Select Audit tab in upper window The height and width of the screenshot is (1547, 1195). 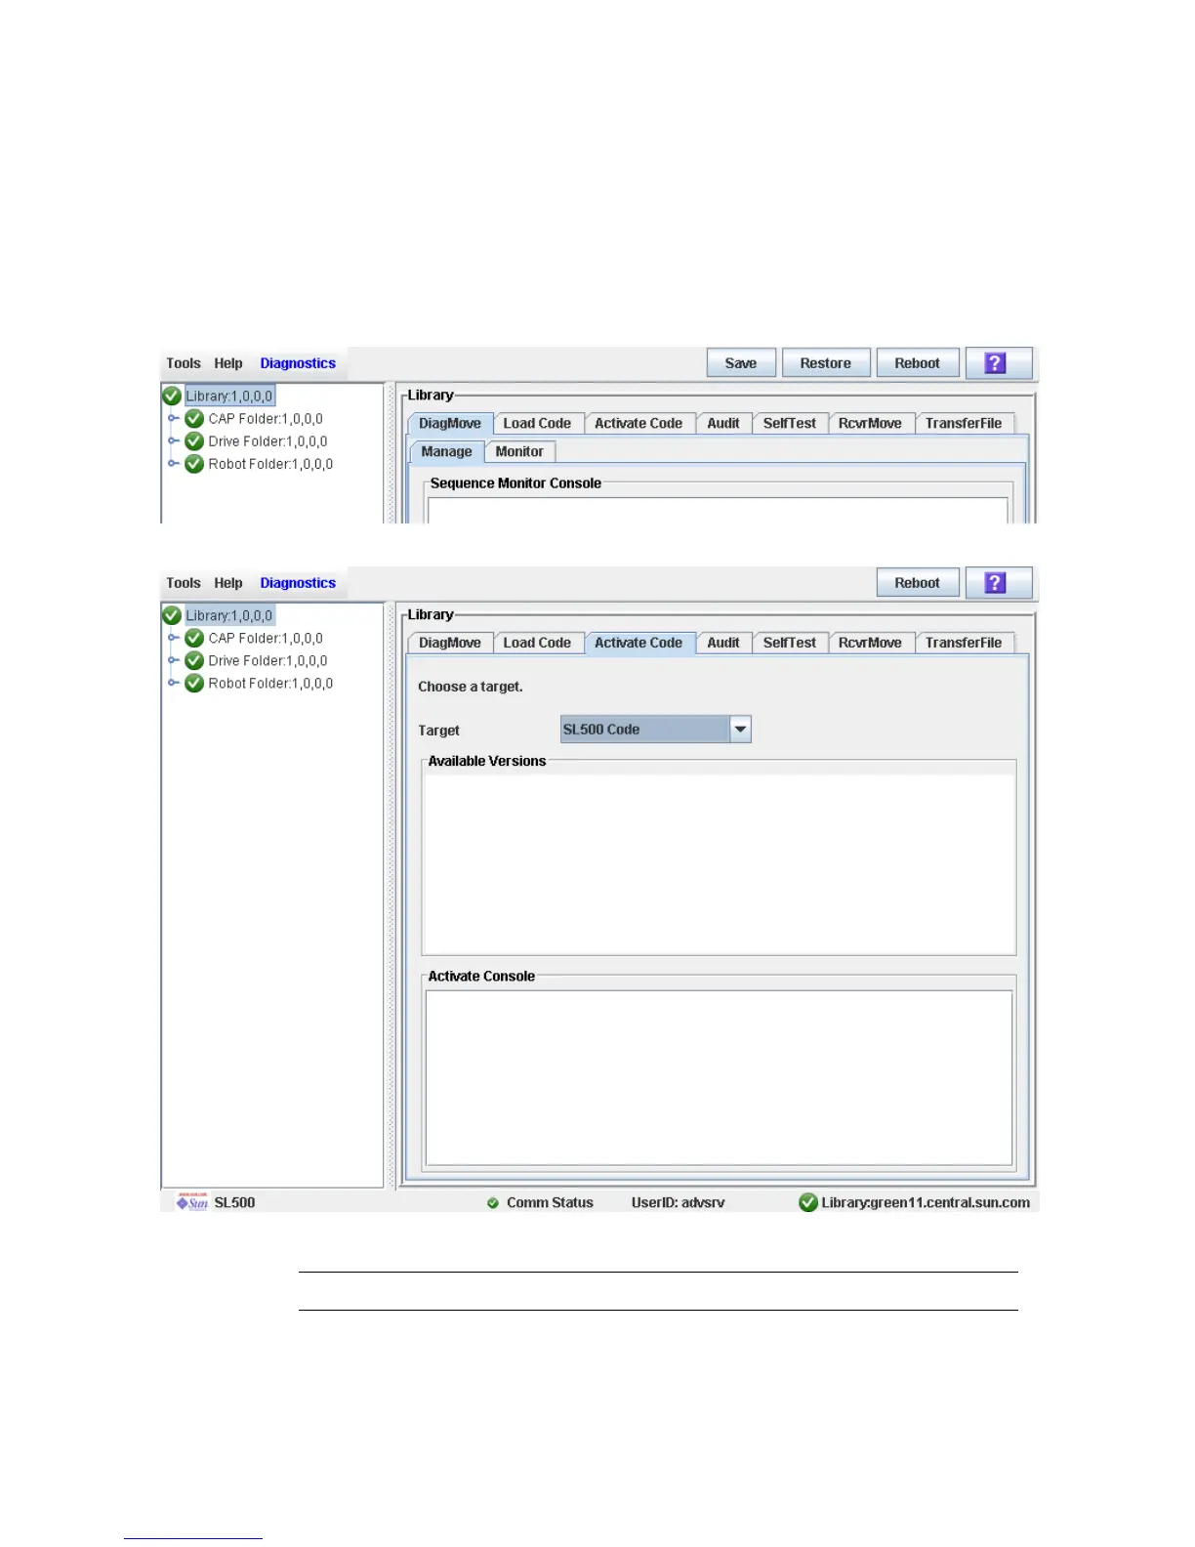point(723,424)
